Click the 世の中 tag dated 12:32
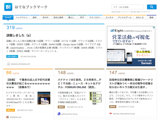The height and width of the screenshot is (120, 160). click(x=113, y=107)
